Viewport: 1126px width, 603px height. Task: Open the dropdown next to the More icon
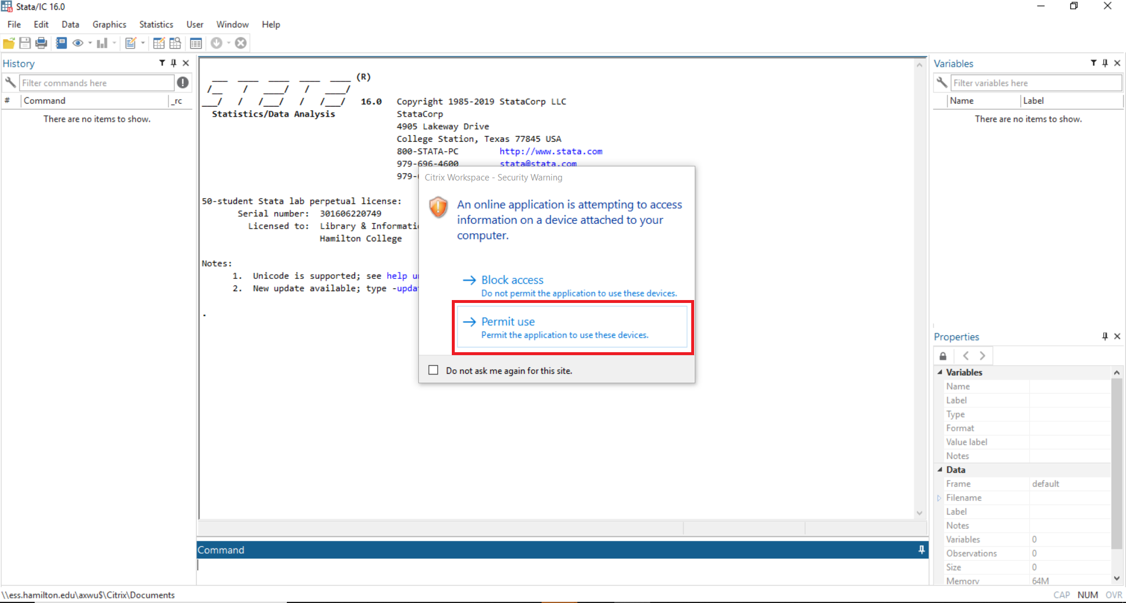coord(229,43)
